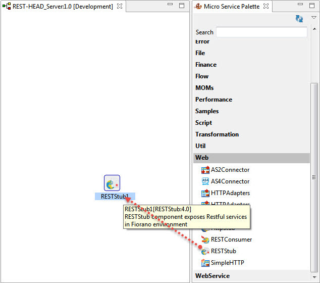Click the event process icon in editor tab
The height and width of the screenshot is (283, 320).
pos(7,7)
